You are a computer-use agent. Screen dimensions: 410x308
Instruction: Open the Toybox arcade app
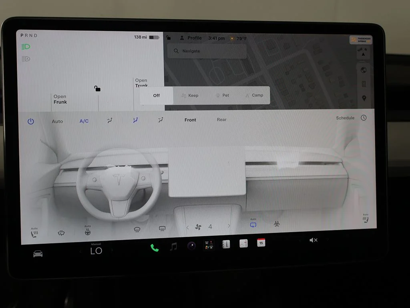coord(209,245)
